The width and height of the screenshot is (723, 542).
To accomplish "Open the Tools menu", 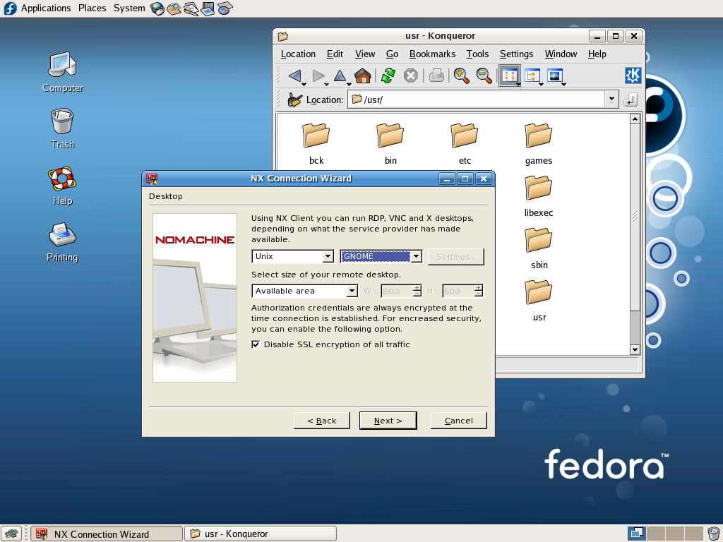I will point(477,54).
